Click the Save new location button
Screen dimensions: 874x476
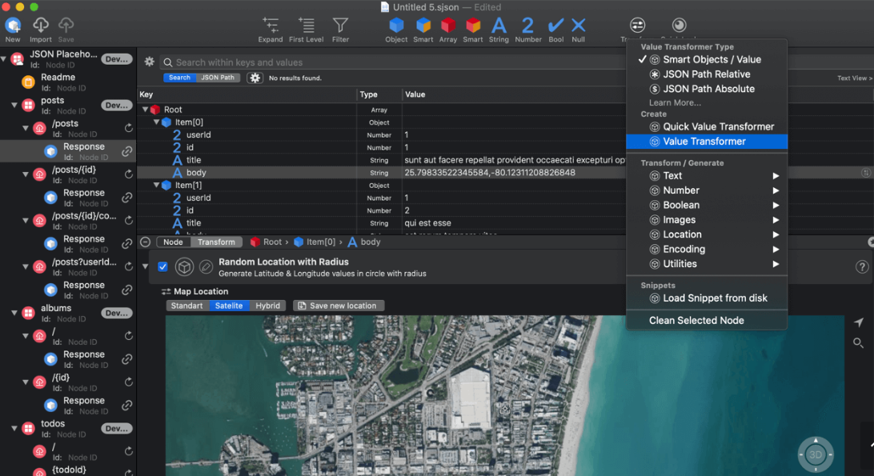click(339, 306)
